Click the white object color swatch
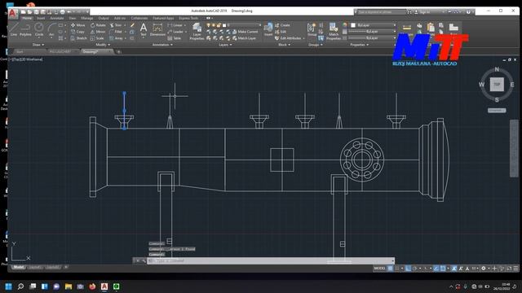 353,25
